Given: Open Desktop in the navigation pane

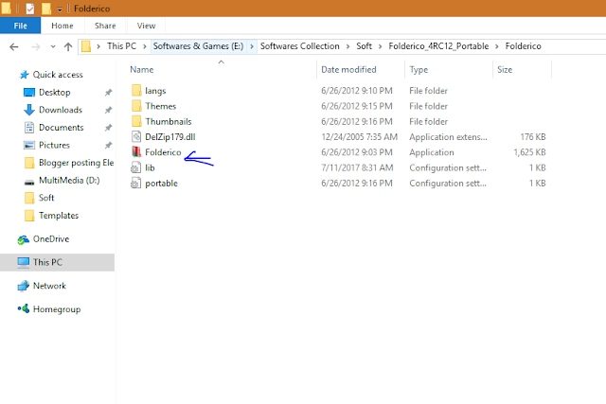Looking at the screenshot, I should [55, 93].
